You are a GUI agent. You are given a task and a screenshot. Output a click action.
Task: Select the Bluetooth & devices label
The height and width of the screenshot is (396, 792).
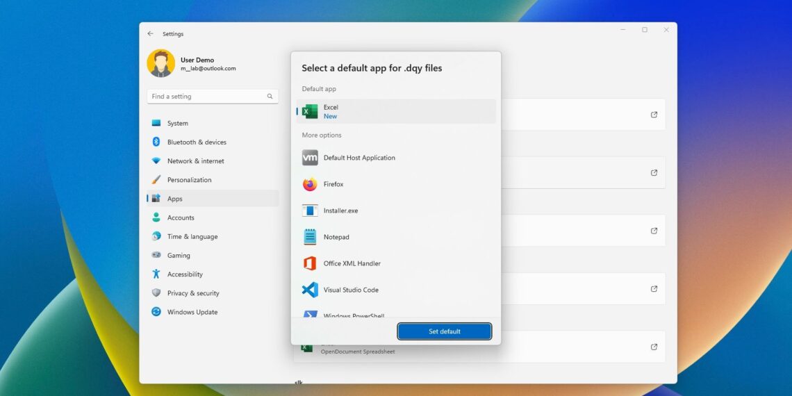click(197, 142)
